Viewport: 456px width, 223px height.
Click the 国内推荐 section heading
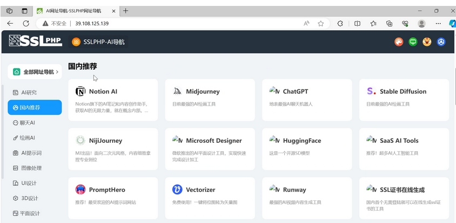click(x=83, y=66)
